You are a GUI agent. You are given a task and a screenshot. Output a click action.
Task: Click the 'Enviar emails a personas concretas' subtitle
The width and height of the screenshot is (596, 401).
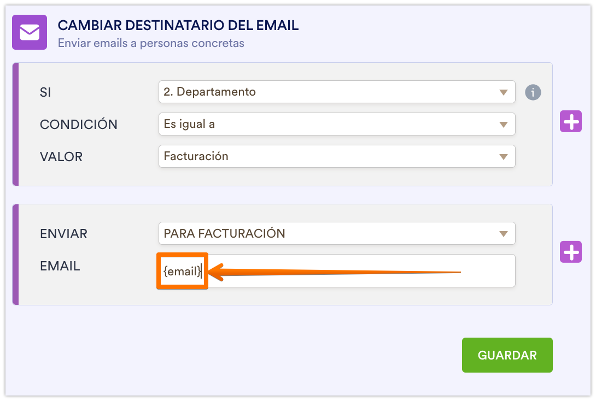(x=151, y=43)
